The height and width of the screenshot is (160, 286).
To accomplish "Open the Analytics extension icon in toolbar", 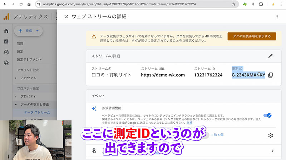I will (x=273, y=4).
